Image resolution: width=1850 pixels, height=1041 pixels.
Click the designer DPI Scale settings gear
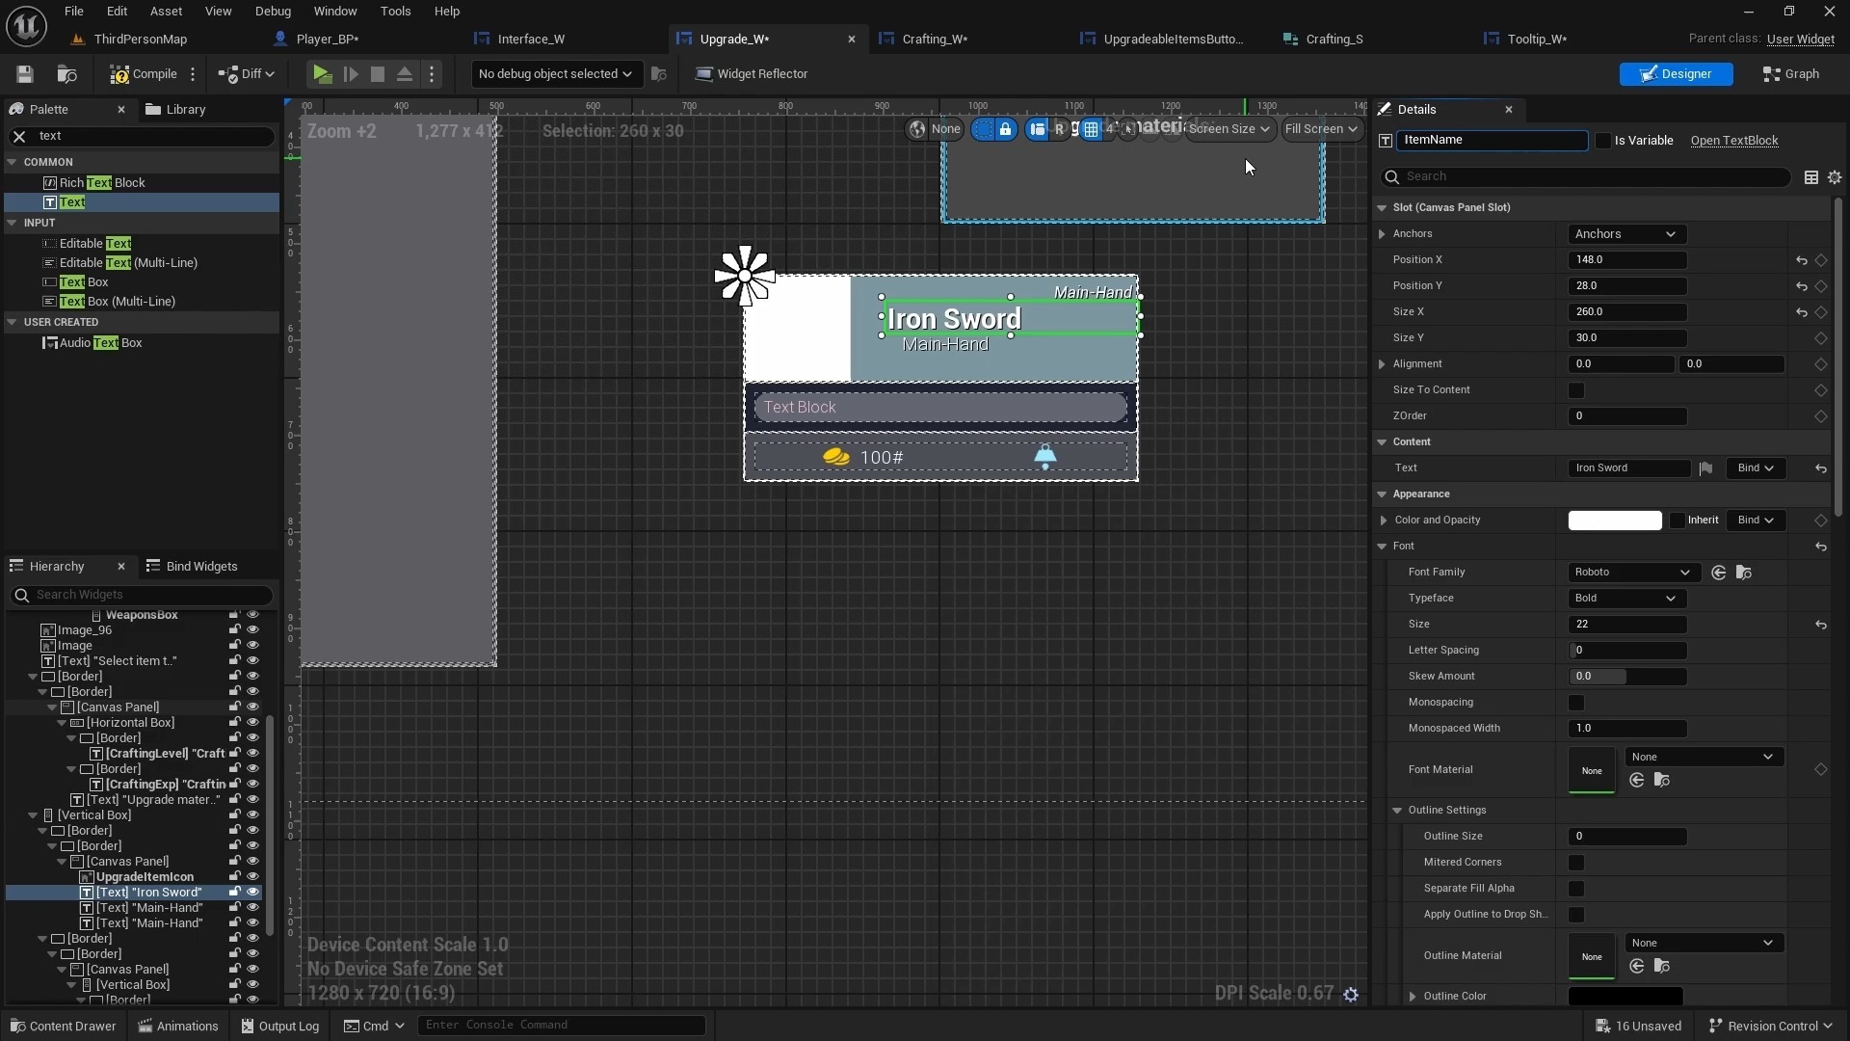pos(1351,994)
